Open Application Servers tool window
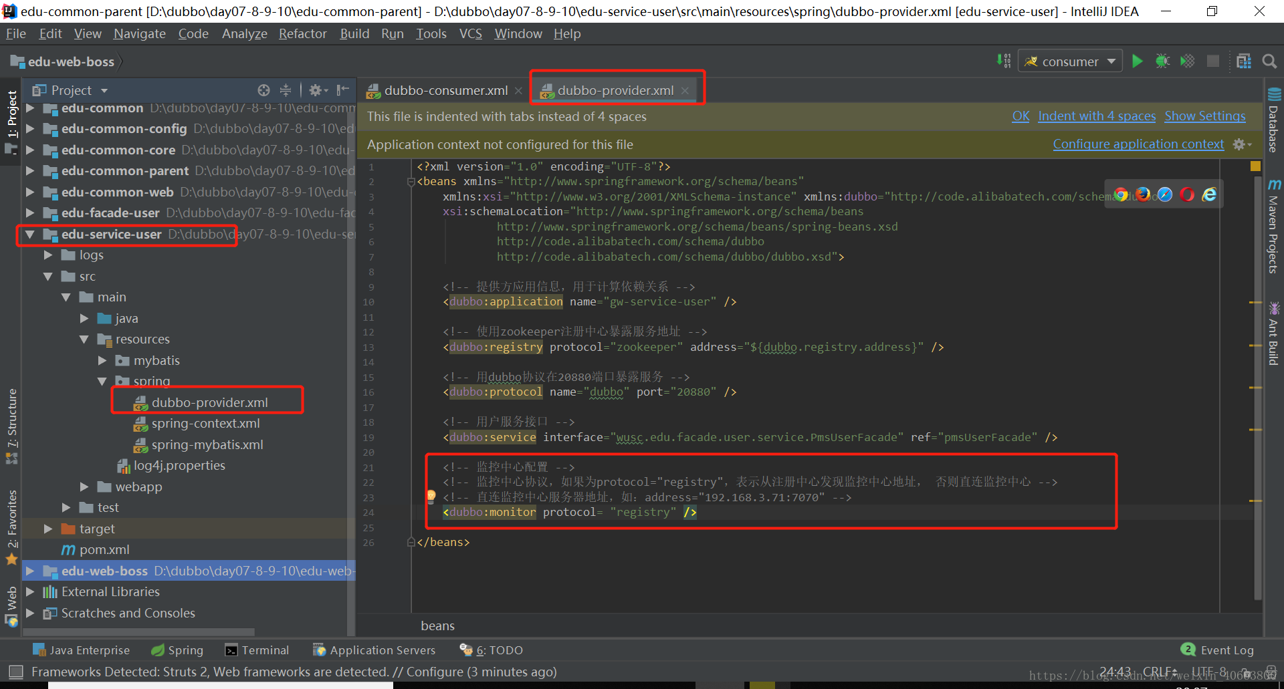 coord(374,650)
